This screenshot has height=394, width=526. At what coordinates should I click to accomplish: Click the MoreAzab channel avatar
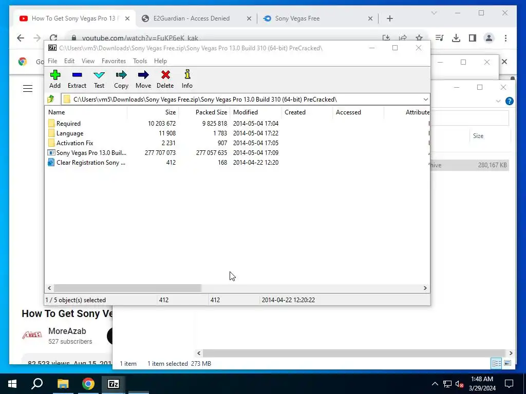(32, 334)
